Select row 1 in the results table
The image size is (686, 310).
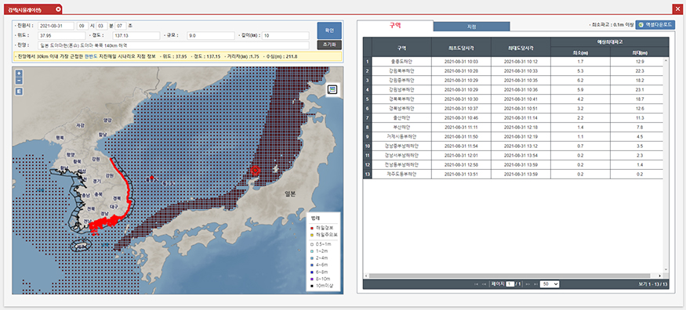tap(514, 62)
